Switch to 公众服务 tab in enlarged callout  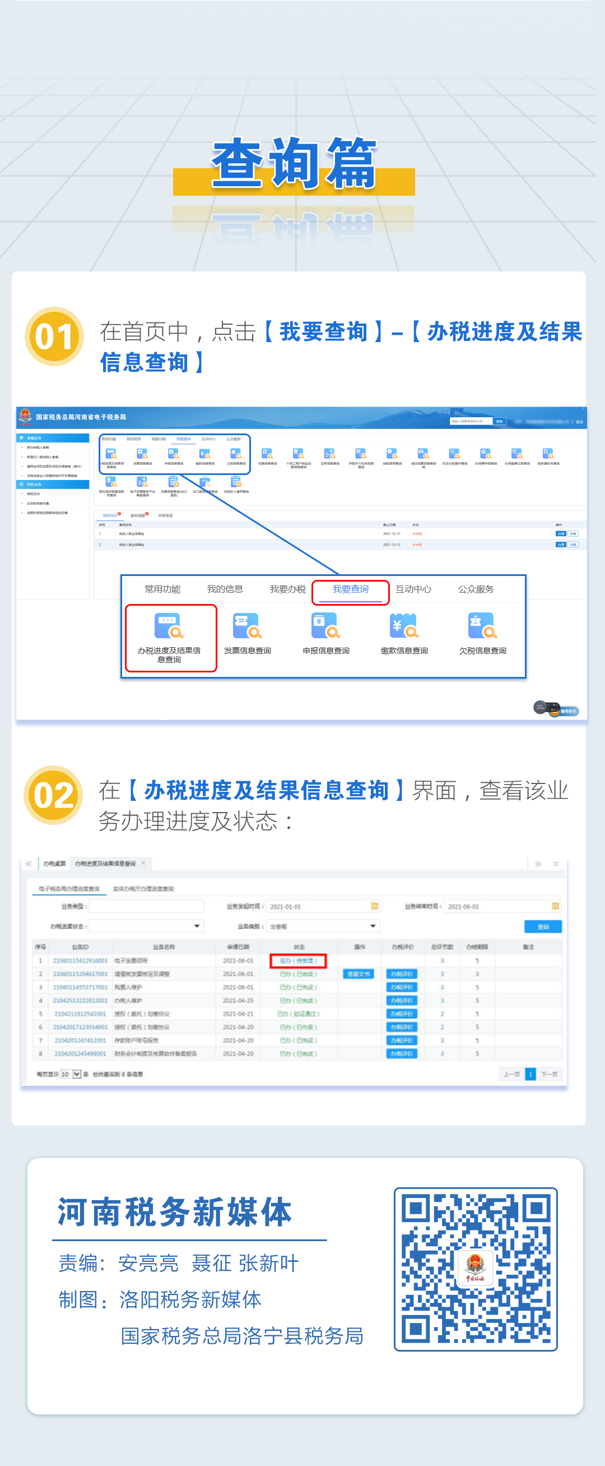pos(476,589)
